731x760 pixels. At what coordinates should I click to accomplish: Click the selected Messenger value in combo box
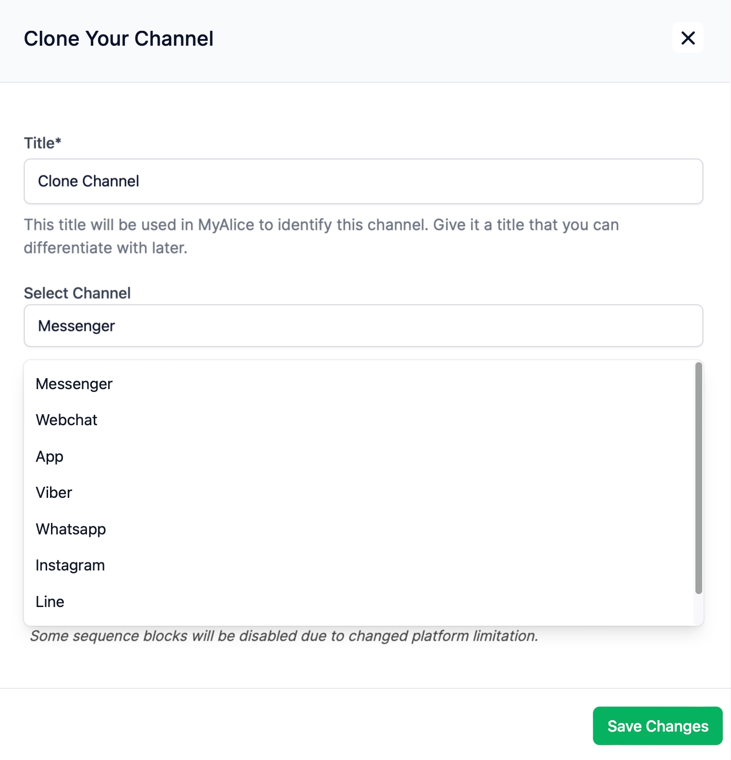(x=76, y=326)
